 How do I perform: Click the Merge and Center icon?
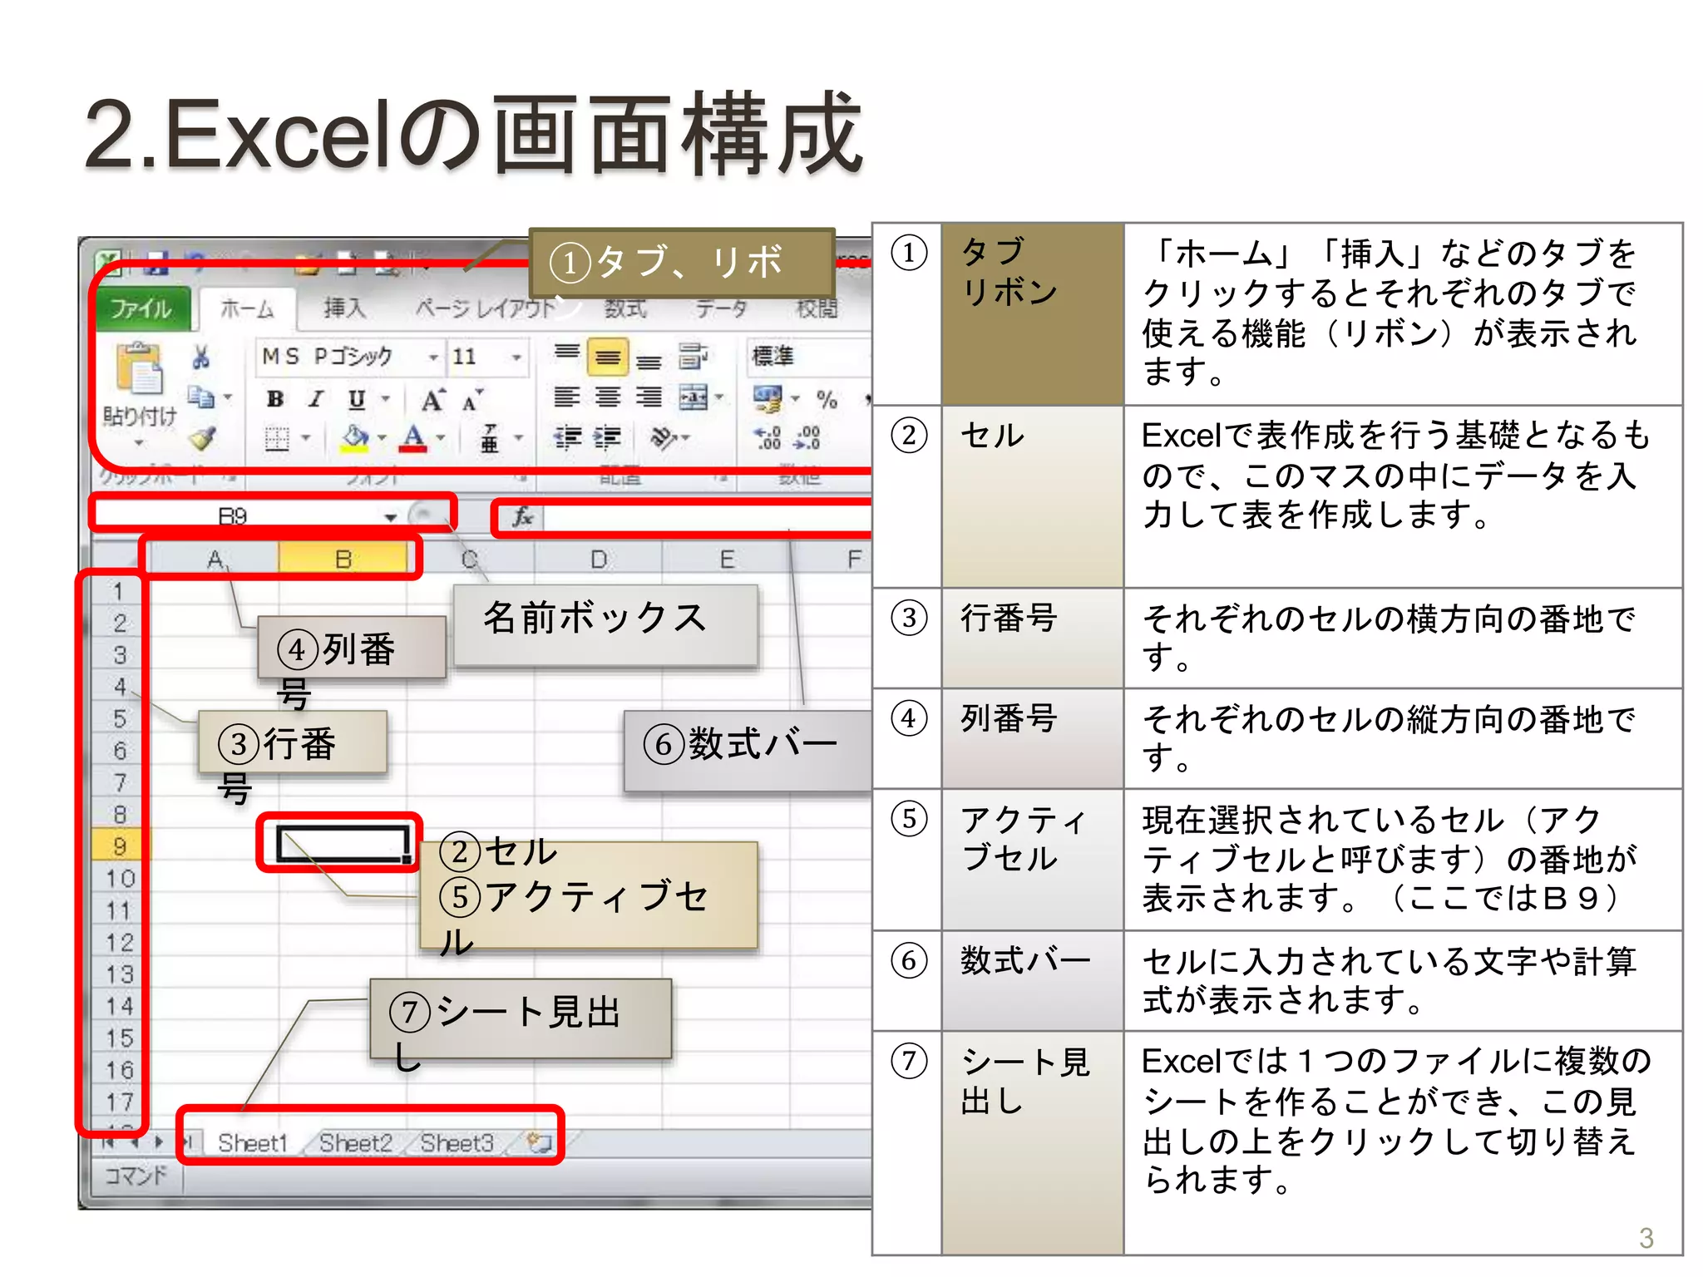pos(694,397)
